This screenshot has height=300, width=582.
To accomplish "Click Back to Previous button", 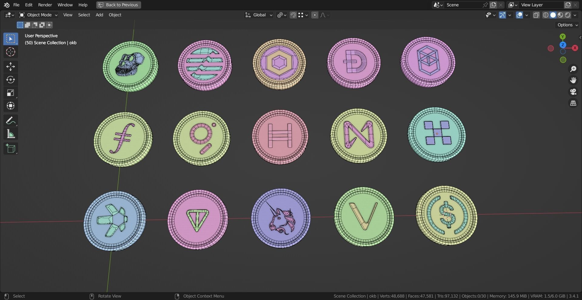I will point(119,5).
